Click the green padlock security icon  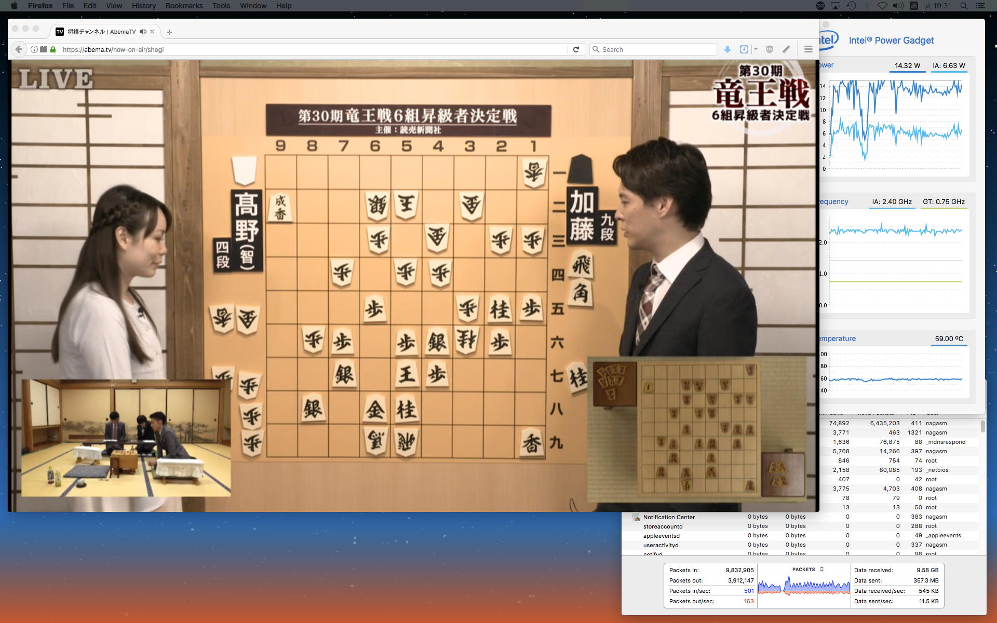(x=53, y=49)
